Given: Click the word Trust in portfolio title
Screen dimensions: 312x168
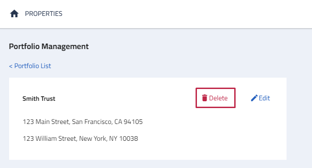Looking at the screenshot, I should tap(48, 99).
